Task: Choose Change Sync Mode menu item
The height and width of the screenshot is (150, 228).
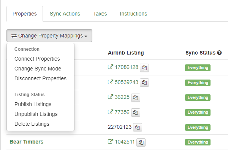Action: coord(40,69)
